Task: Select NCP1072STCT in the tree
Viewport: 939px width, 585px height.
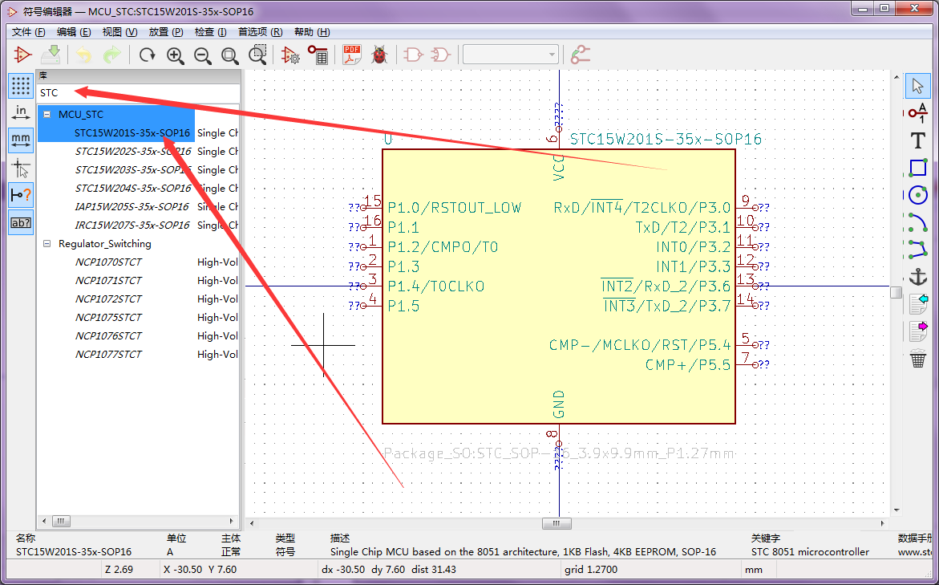Action: click(x=108, y=299)
